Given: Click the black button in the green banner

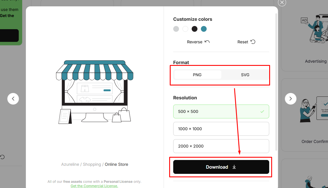Looking at the screenshot, I should click(x=9, y=35).
